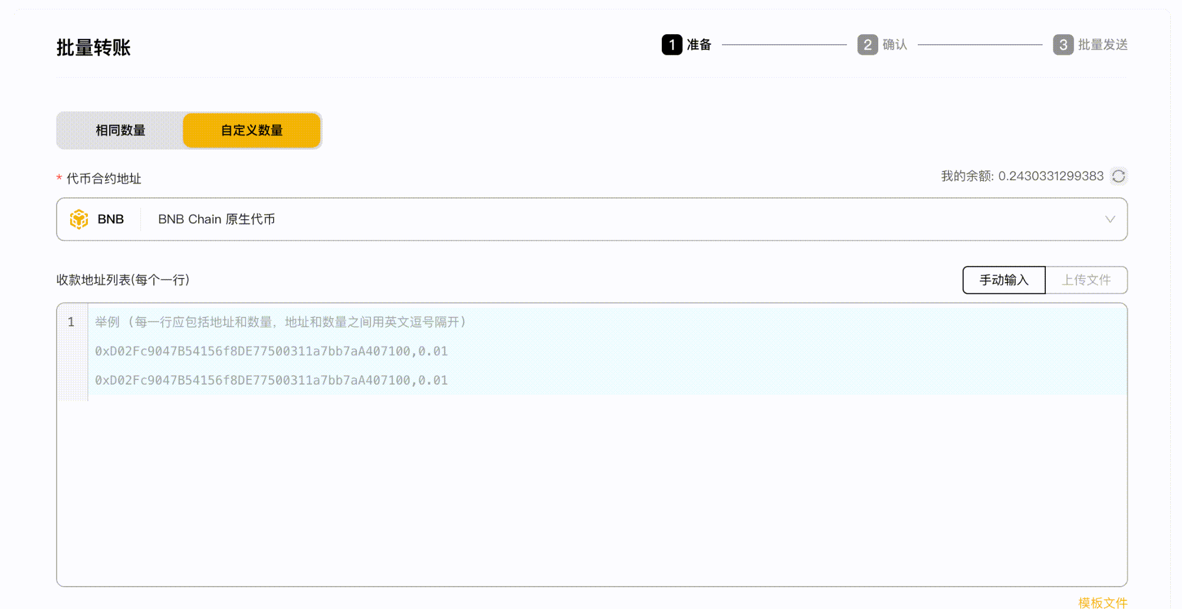This screenshot has width=1182, height=609.
Task: Click the 确认 step label
Action: coord(895,45)
